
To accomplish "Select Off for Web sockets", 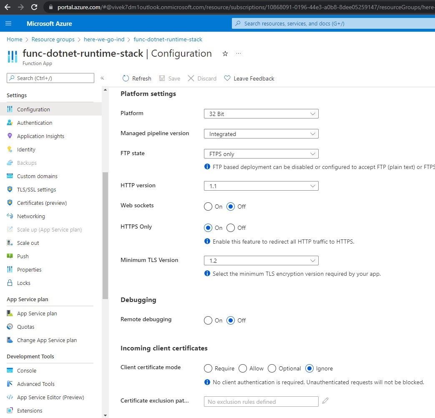I will point(231,206).
